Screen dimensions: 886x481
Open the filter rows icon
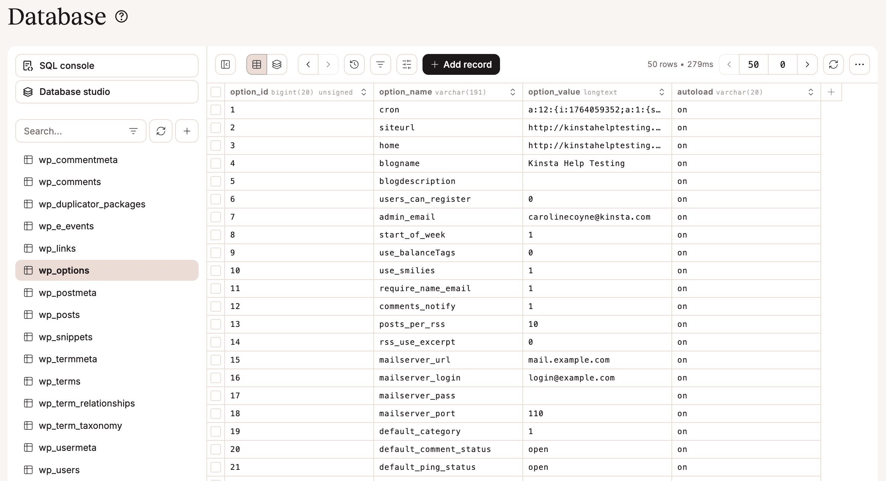380,64
